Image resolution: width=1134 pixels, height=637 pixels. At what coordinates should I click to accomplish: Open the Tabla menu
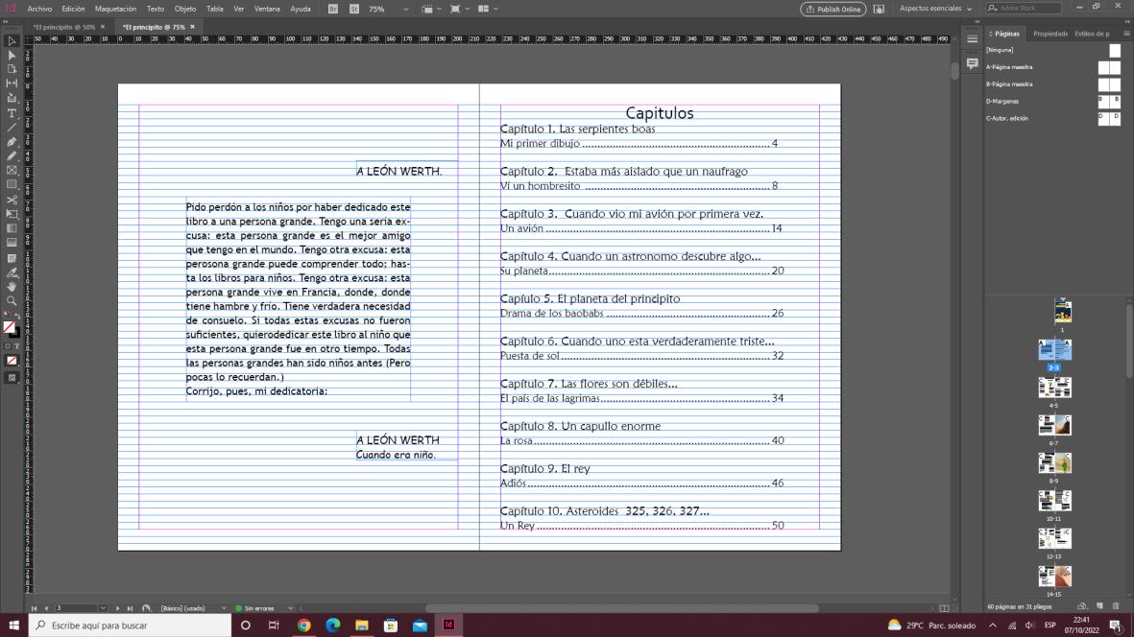click(215, 9)
